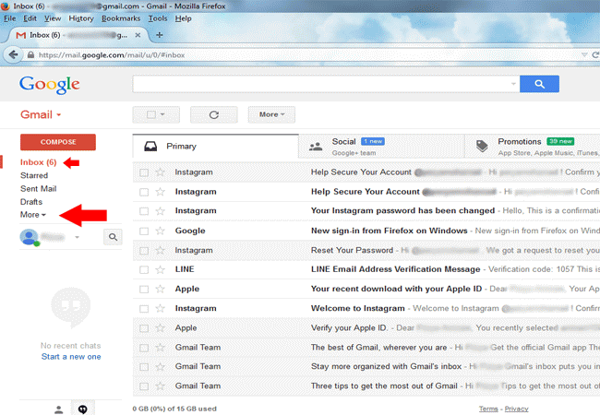The image size is (600, 415).
Task: Check the Verify your Apple ID checkbox
Action: pyautogui.click(x=144, y=328)
